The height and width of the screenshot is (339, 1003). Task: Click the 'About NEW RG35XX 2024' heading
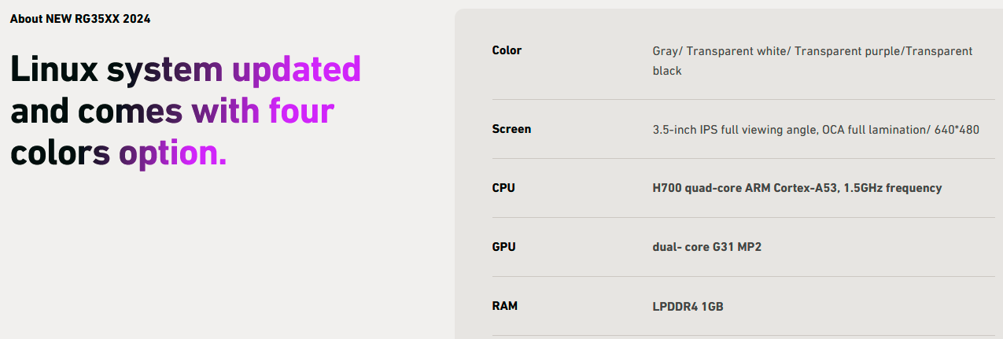[80, 18]
